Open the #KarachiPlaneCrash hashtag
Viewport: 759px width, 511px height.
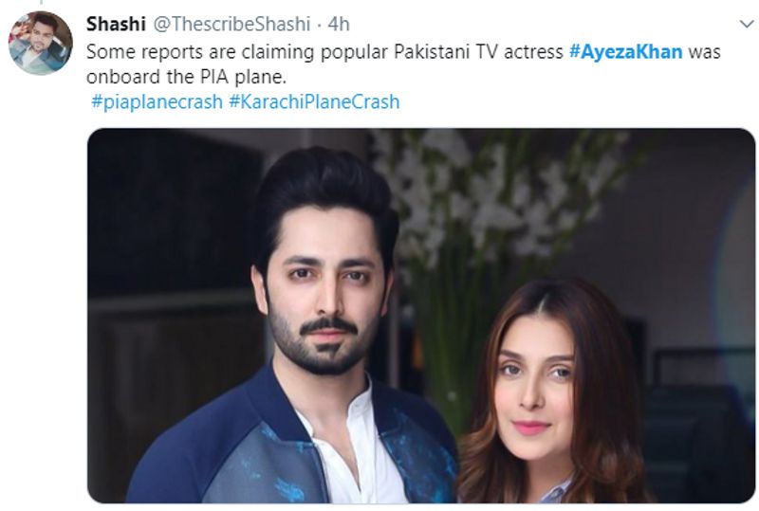tap(314, 101)
